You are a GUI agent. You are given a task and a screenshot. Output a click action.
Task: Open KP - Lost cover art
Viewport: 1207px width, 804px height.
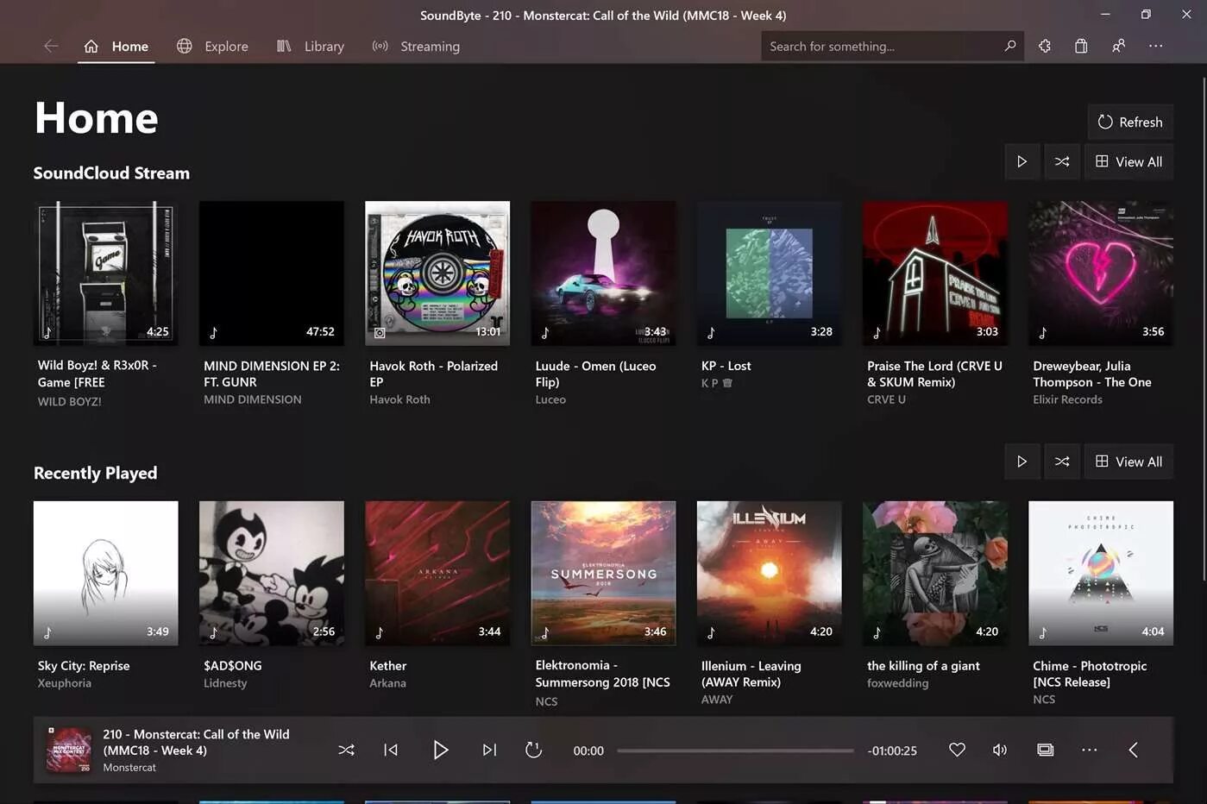point(770,273)
